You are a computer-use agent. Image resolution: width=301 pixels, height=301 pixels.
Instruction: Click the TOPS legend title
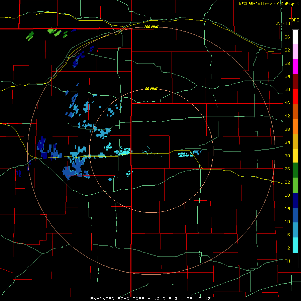pyautogui.click(x=294, y=20)
